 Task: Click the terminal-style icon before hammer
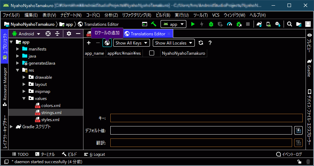pyautogui.click(x=145, y=24)
